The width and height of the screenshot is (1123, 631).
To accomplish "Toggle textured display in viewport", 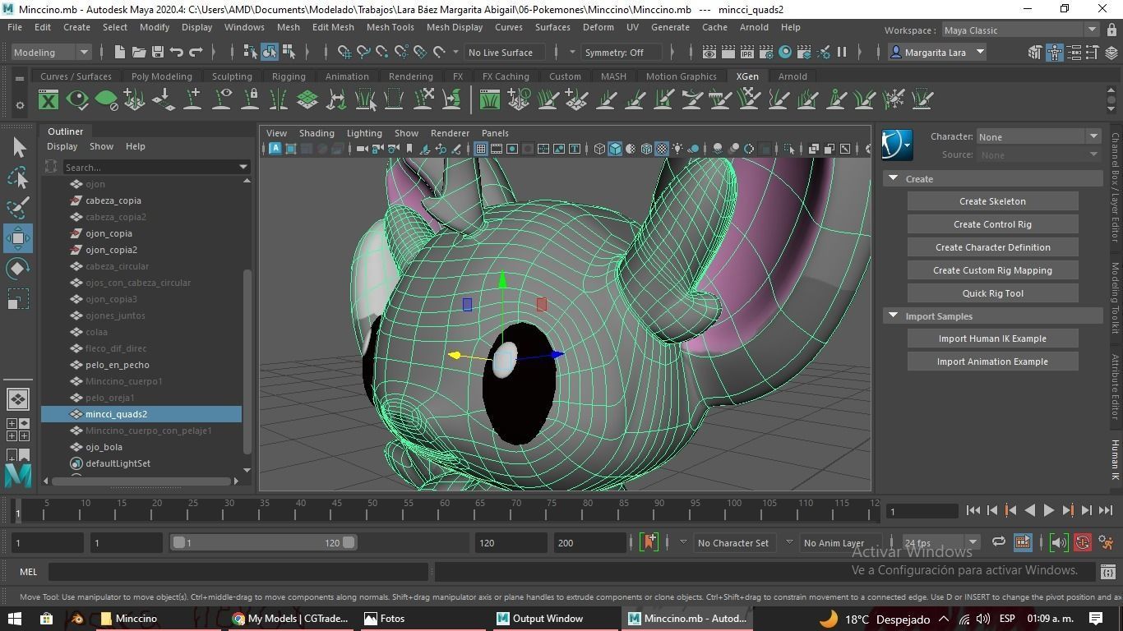I will pyautogui.click(x=662, y=149).
